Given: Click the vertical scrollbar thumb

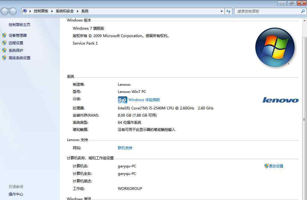Looking at the screenshot, I should point(305,119).
